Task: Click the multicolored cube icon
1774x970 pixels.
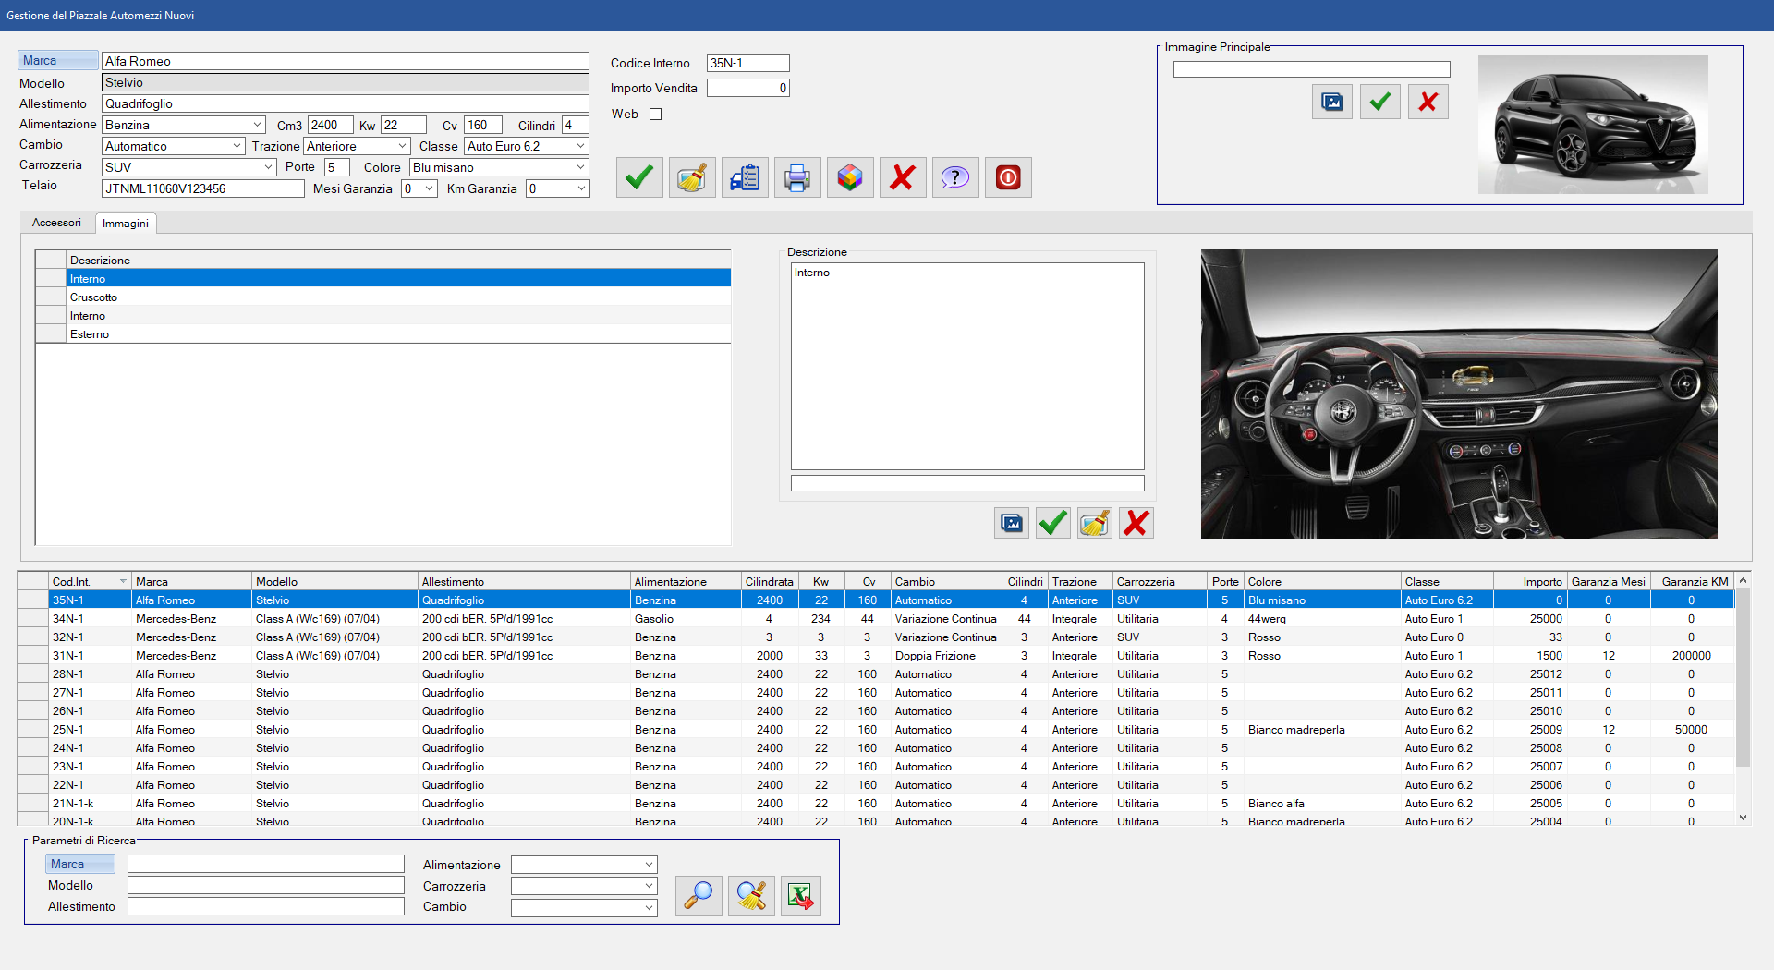Action: click(x=850, y=177)
